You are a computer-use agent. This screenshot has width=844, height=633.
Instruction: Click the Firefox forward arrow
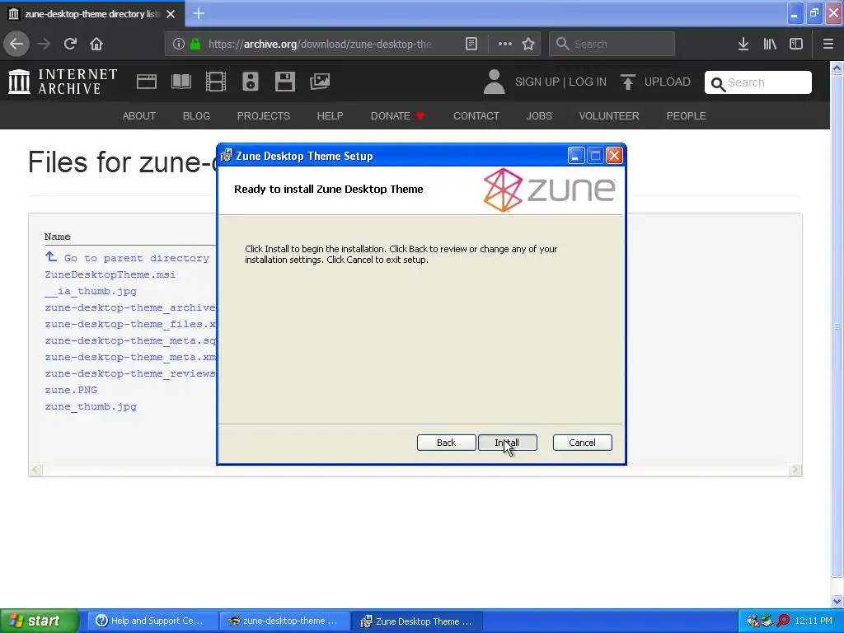44,45
